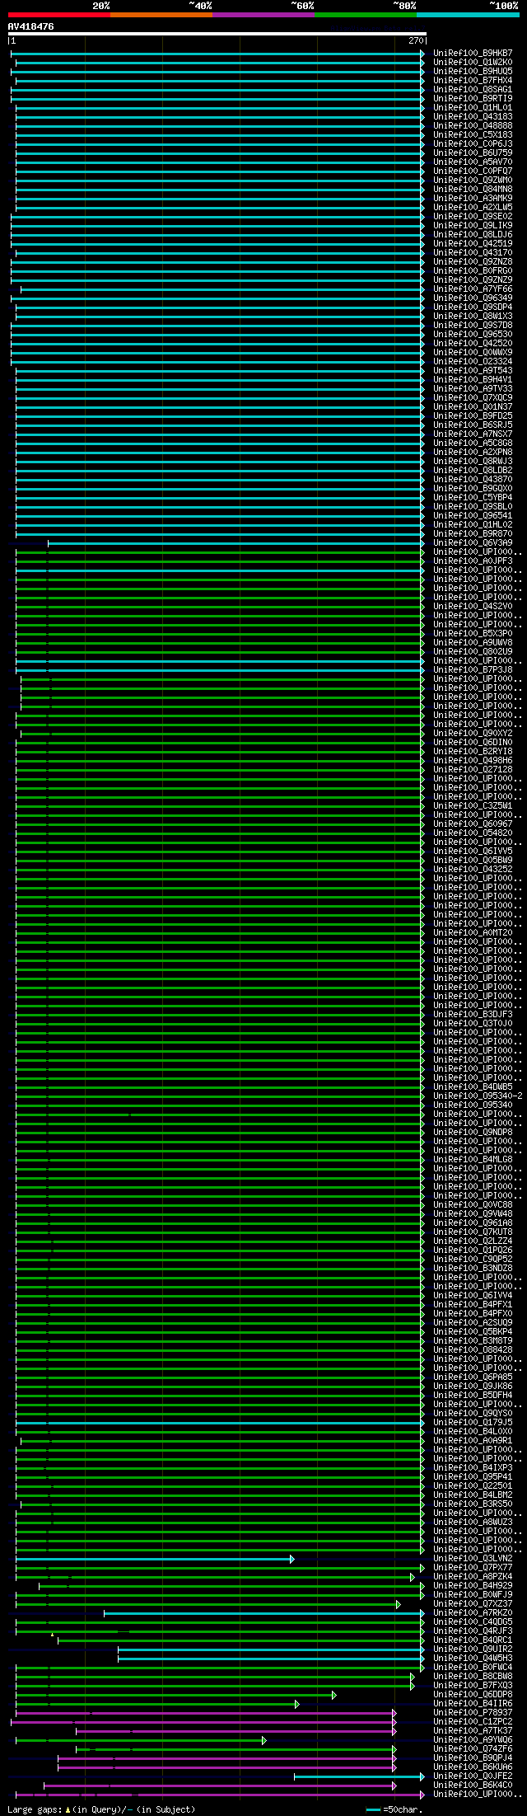Select label UniRef100_Q84MN8
This screenshot has height=1816, width=527.
(473, 189)
